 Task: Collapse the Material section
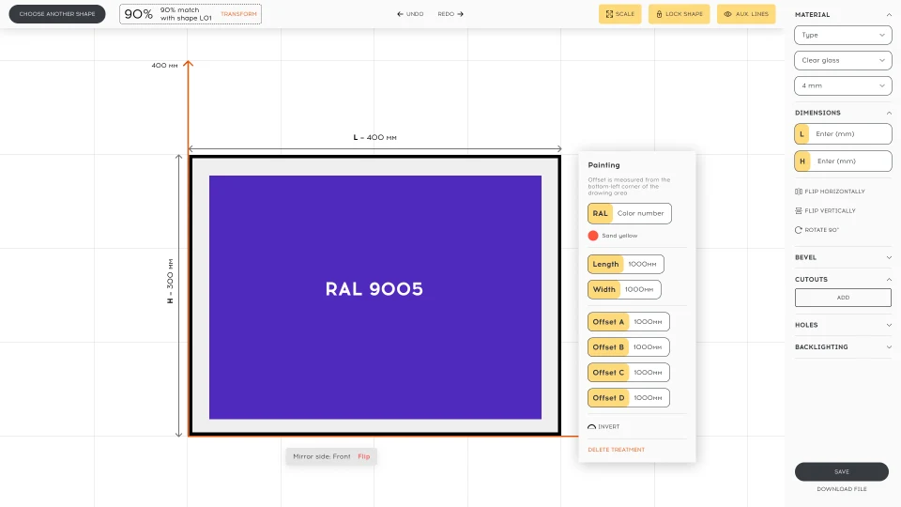[x=889, y=14]
